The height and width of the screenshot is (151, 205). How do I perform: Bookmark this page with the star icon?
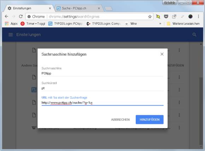150,17
